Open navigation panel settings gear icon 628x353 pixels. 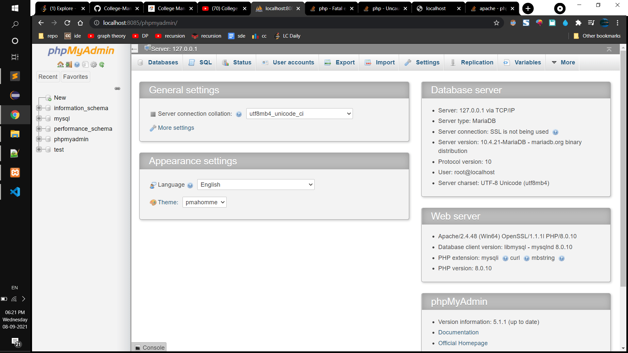click(94, 64)
